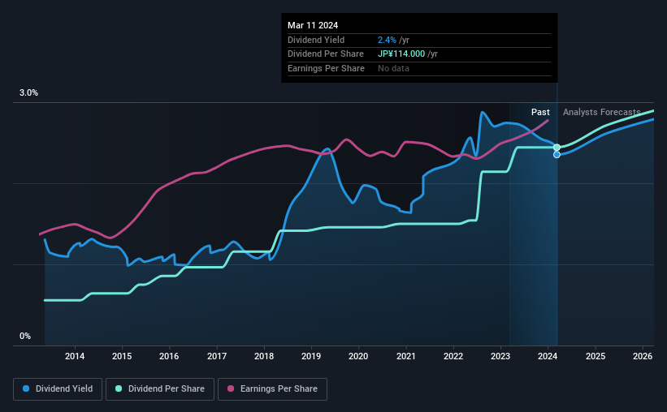
Task: Toggle the Earnings Per Share legend series
Action: point(272,389)
